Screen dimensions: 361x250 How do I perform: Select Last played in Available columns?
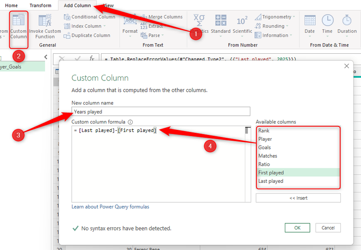[x=271, y=181]
